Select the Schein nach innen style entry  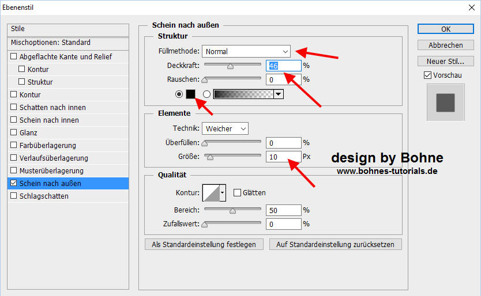tap(49, 120)
